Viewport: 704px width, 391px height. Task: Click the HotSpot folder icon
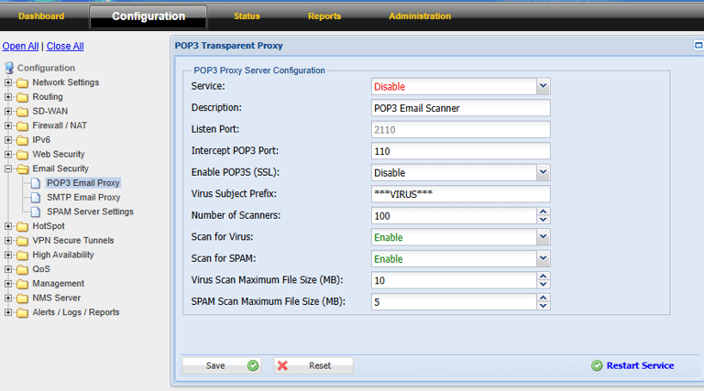22,226
